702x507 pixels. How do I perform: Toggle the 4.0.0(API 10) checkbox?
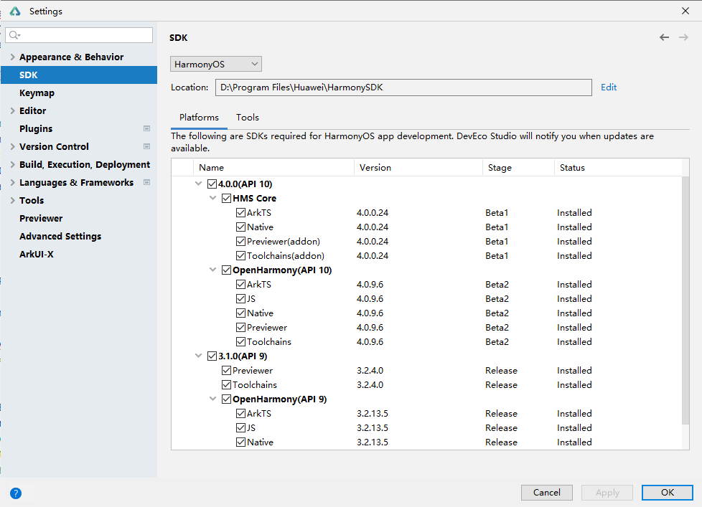tap(212, 184)
